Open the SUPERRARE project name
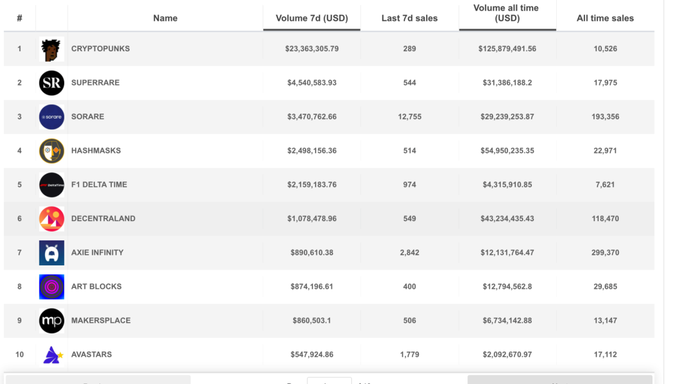The height and width of the screenshot is (384, 675). tap(95, 82)
